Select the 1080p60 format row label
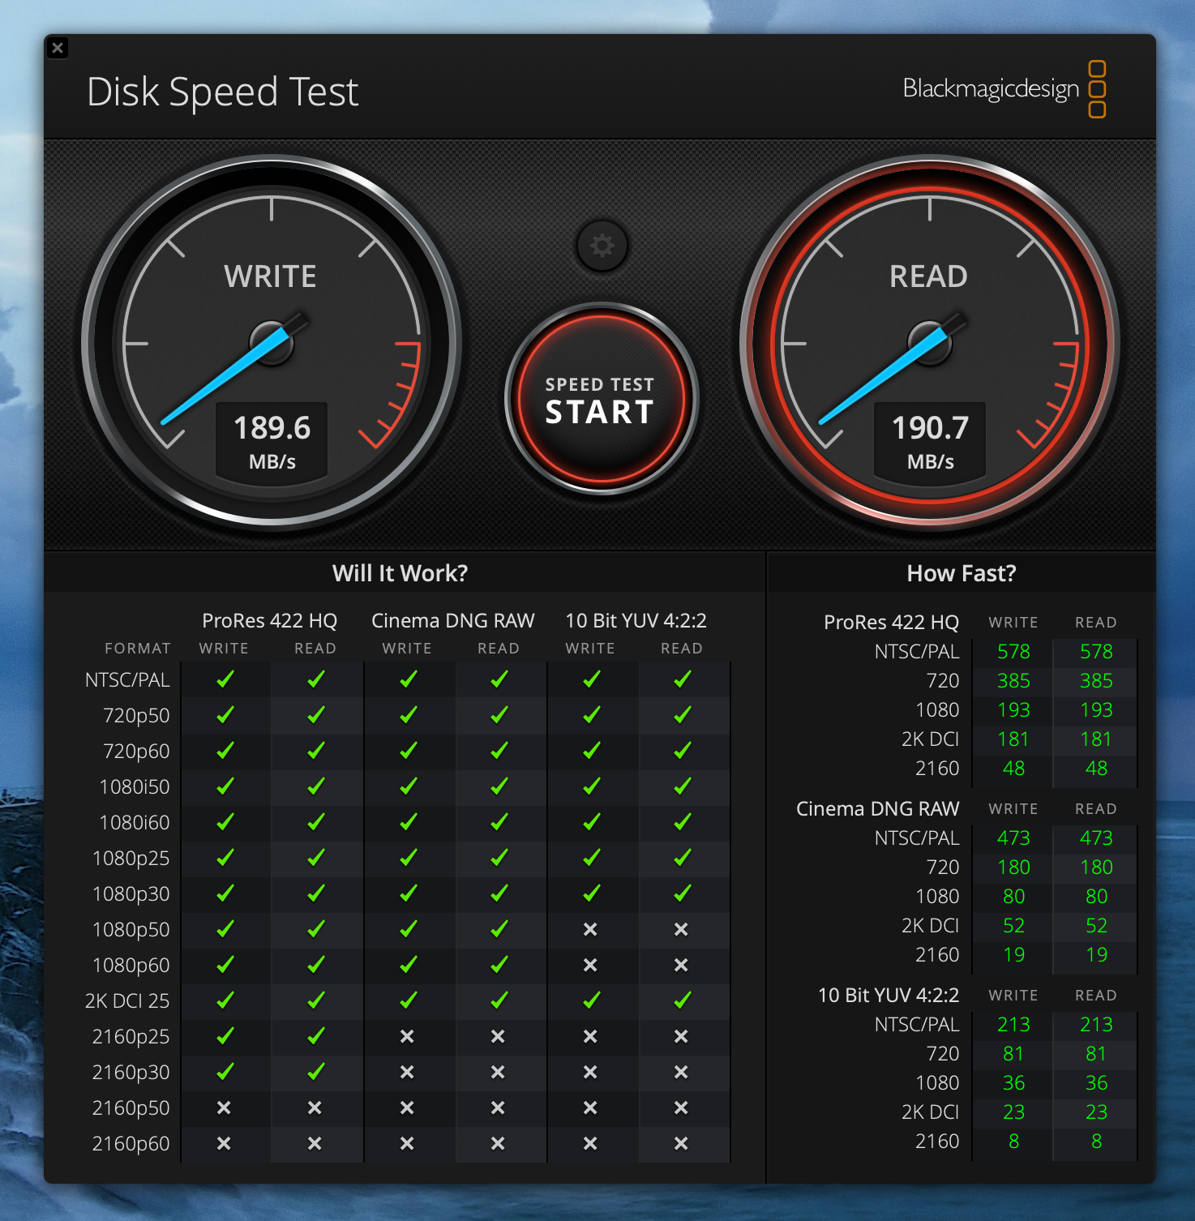The height and width of the screenshot is (1221, 1195). point(131,965)
